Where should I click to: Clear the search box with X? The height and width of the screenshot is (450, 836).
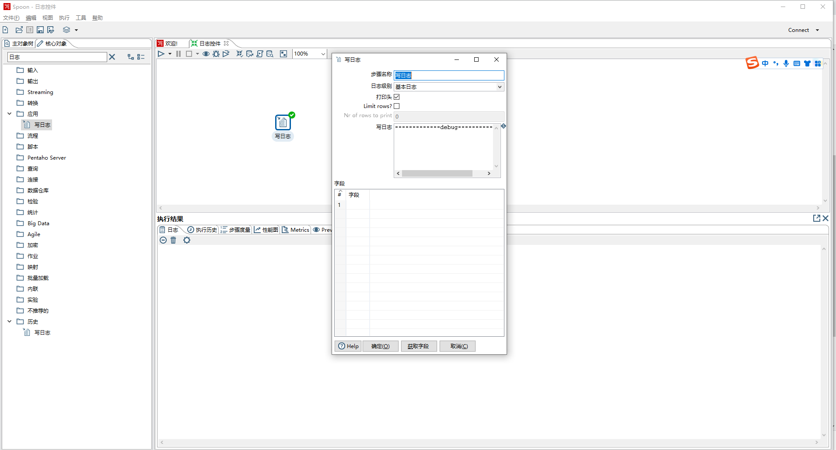coord(112,57)
